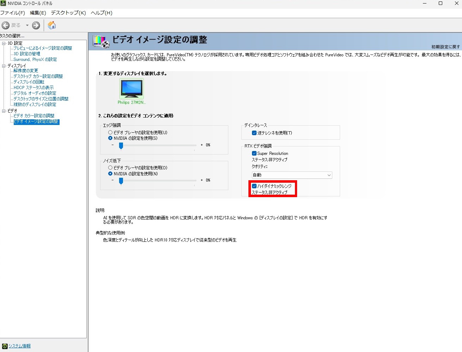Screen dimensions: 462x352
Task: Click the home icon in toolbar
Action: [x=52, y=25]
